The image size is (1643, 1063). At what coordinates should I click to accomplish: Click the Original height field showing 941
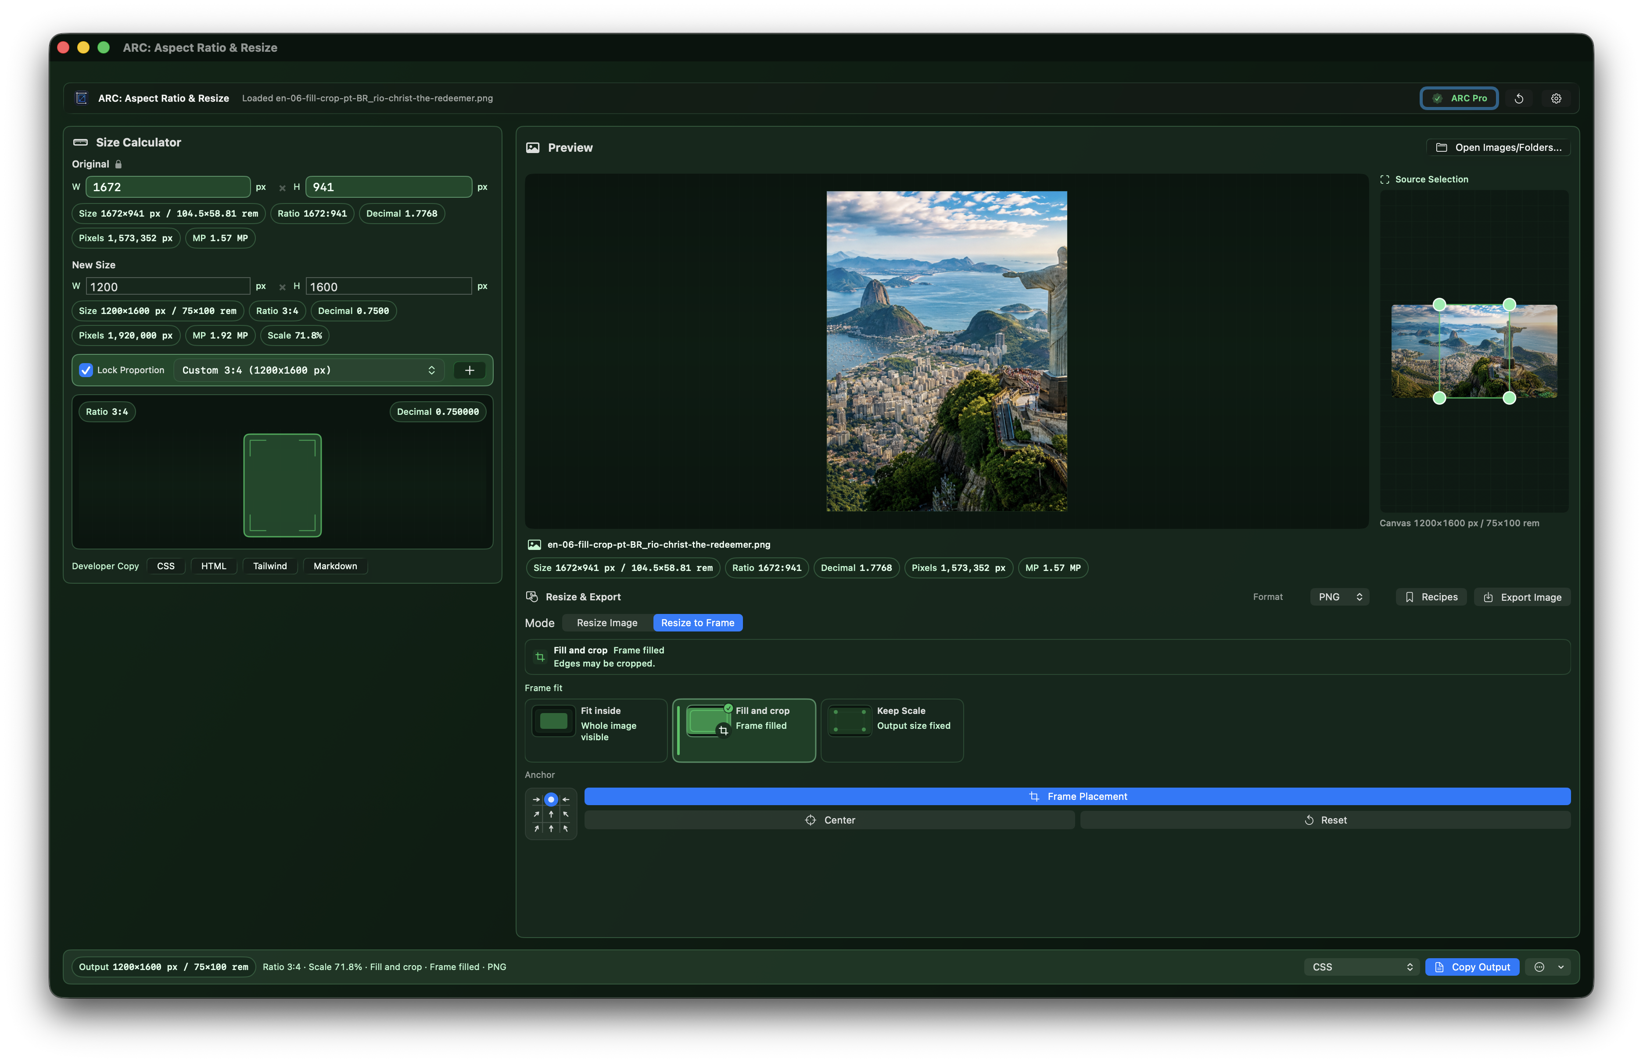pos(389,187)
